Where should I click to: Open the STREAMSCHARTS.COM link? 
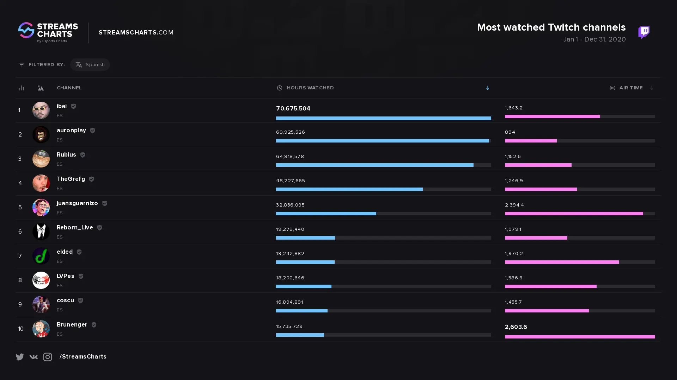point(136,32)
